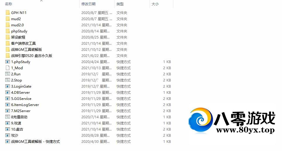Viewport: 282px width, 151px height.
Task: Click the 战神GM工具破解版 folder icon
Action: [x=8, y=49]
